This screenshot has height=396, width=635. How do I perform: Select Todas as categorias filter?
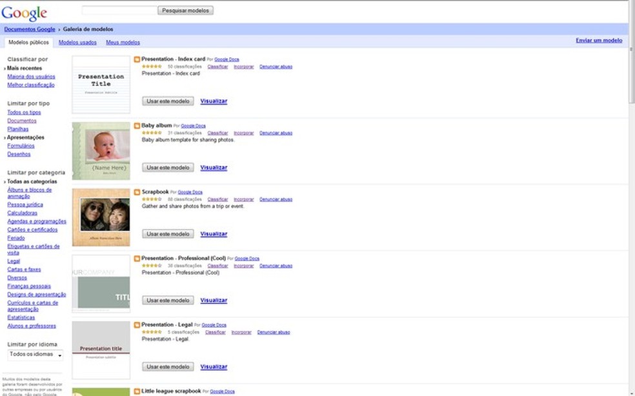click(32, 181)
